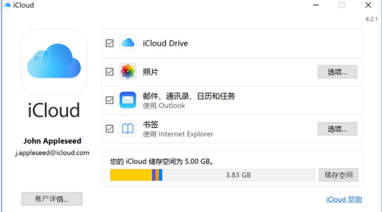Click the Mail envelope icon
Screen dimensions: 382x212
(x=128, y=100)
